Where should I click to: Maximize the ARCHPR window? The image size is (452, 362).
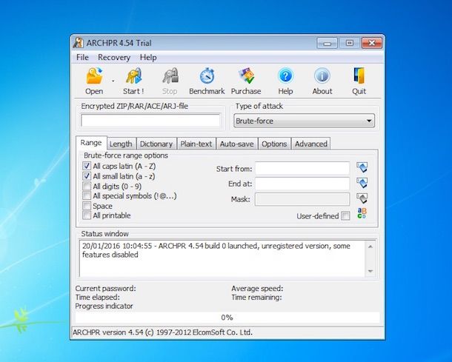pos(350,43)
